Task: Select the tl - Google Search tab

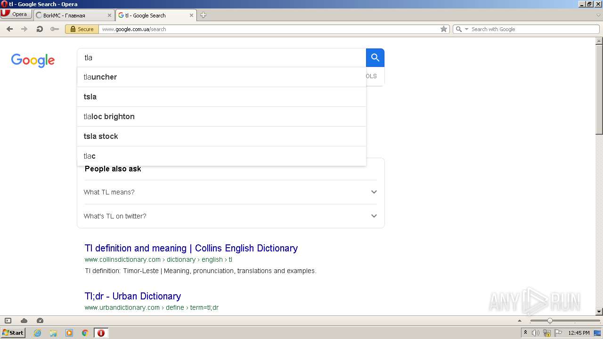Action: tap(156, 15)
